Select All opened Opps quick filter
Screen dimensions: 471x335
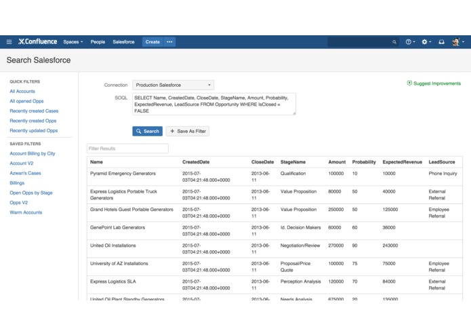click(26, 101)
